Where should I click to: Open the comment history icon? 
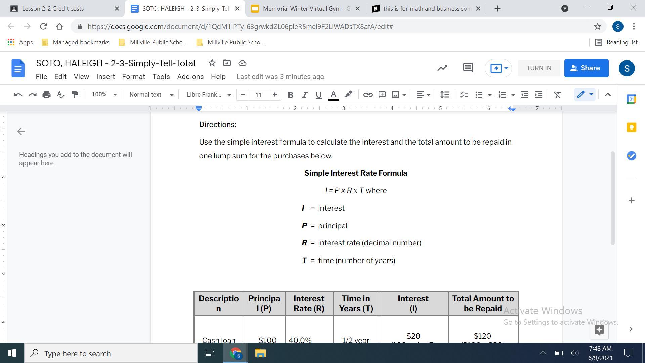point(468,68)
